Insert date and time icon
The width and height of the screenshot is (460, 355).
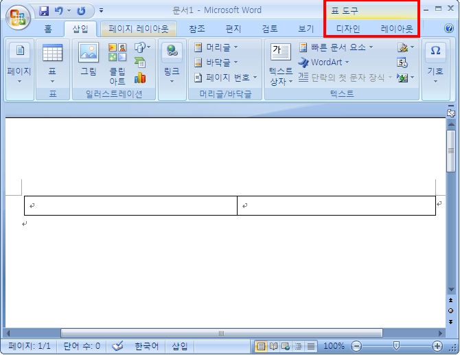coord(402,62)
